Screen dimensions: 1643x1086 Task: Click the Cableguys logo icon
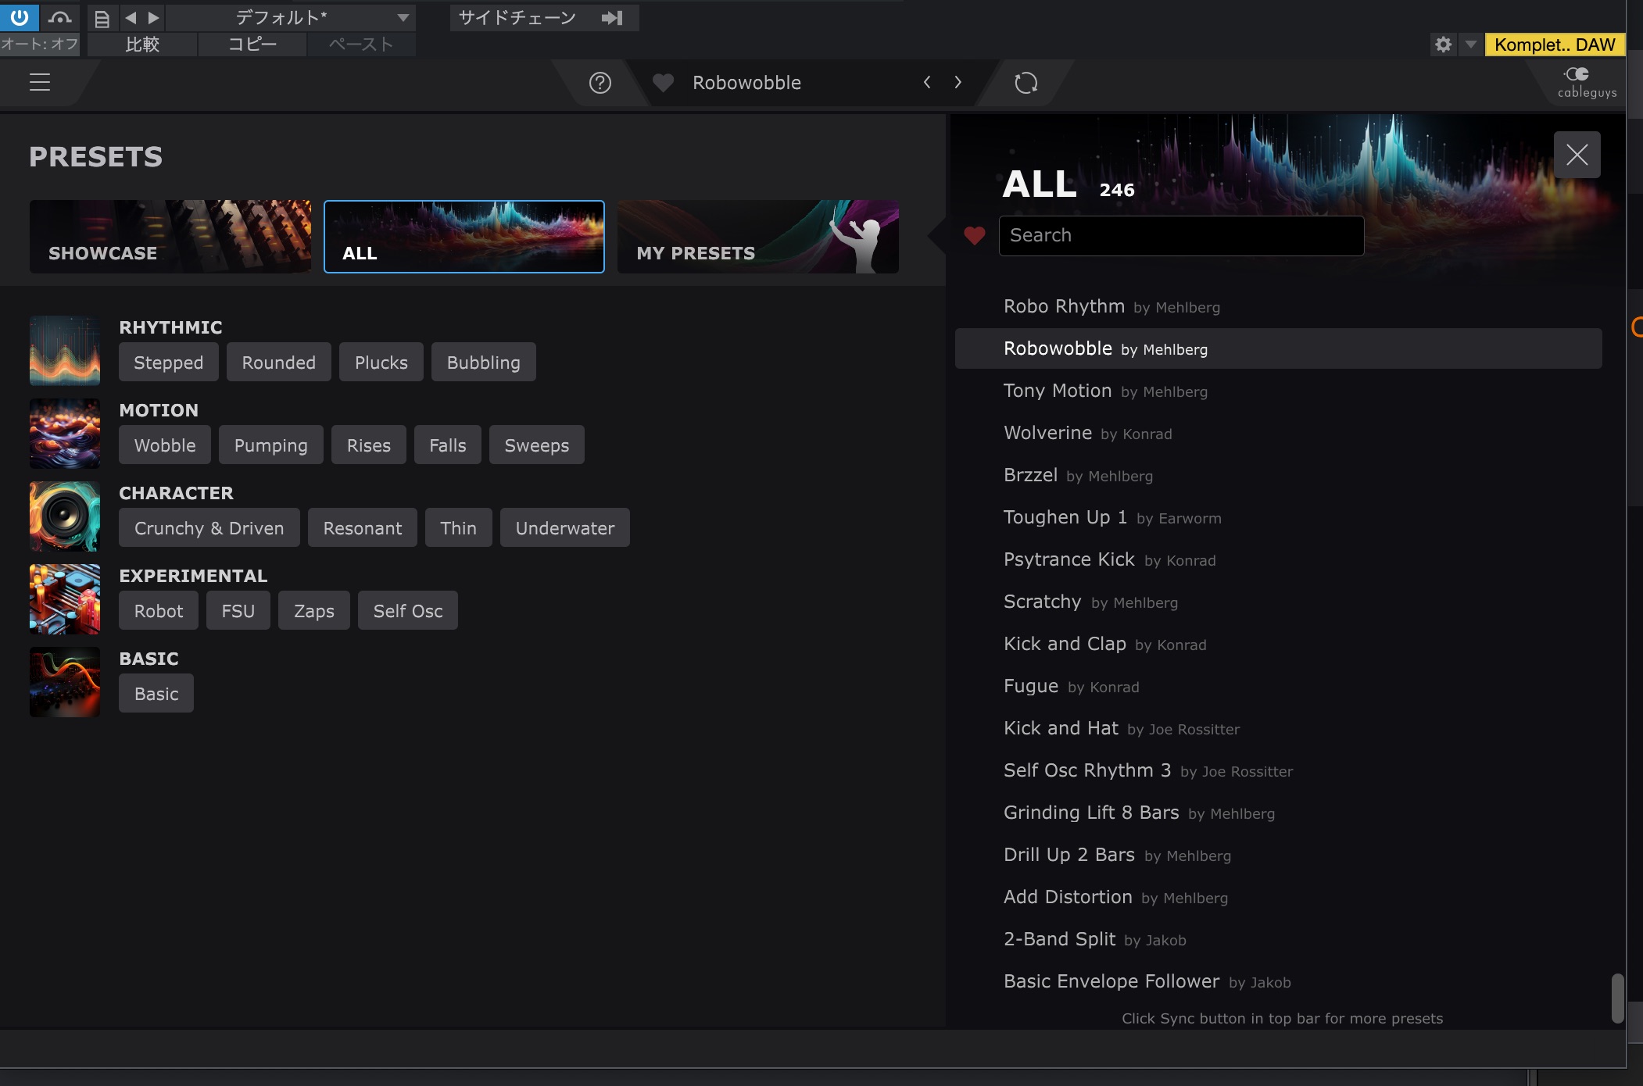pos(1586,82)
